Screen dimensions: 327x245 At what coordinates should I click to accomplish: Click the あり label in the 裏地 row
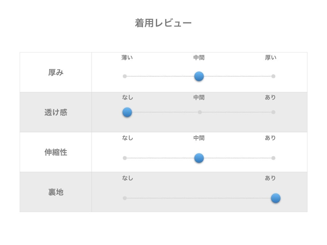point(270,178)
